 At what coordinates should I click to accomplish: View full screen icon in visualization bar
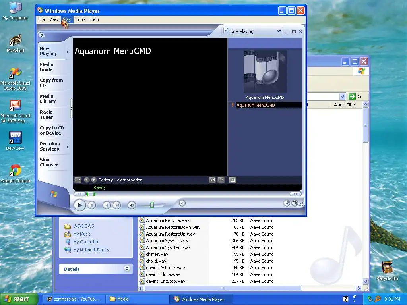click(221, 180)
